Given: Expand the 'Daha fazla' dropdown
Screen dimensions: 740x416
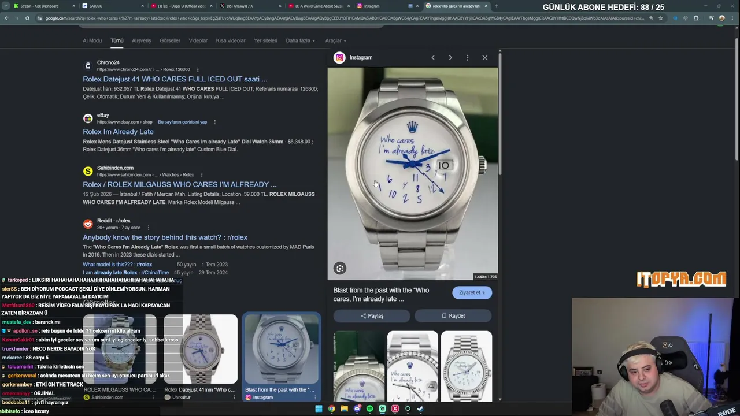Looking at the screenshot, I should 301,40.
